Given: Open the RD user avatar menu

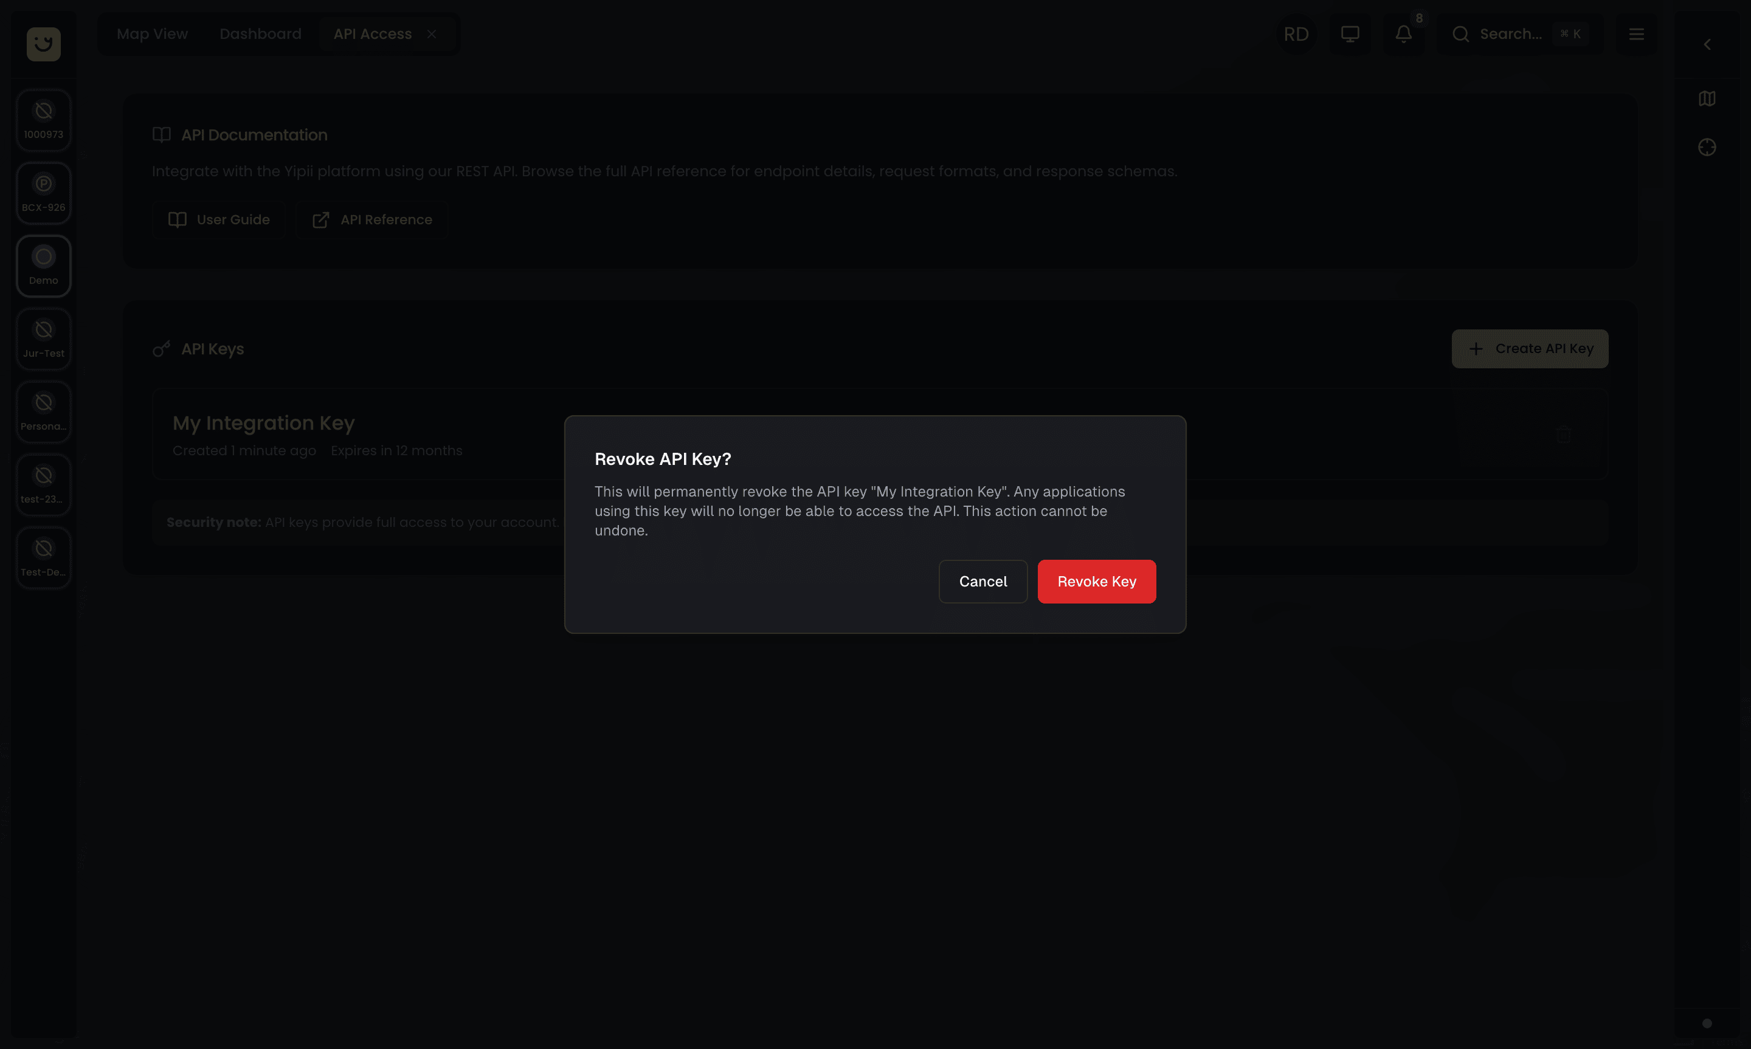Looking at the screenshot, I should [x=1296, y=34].
